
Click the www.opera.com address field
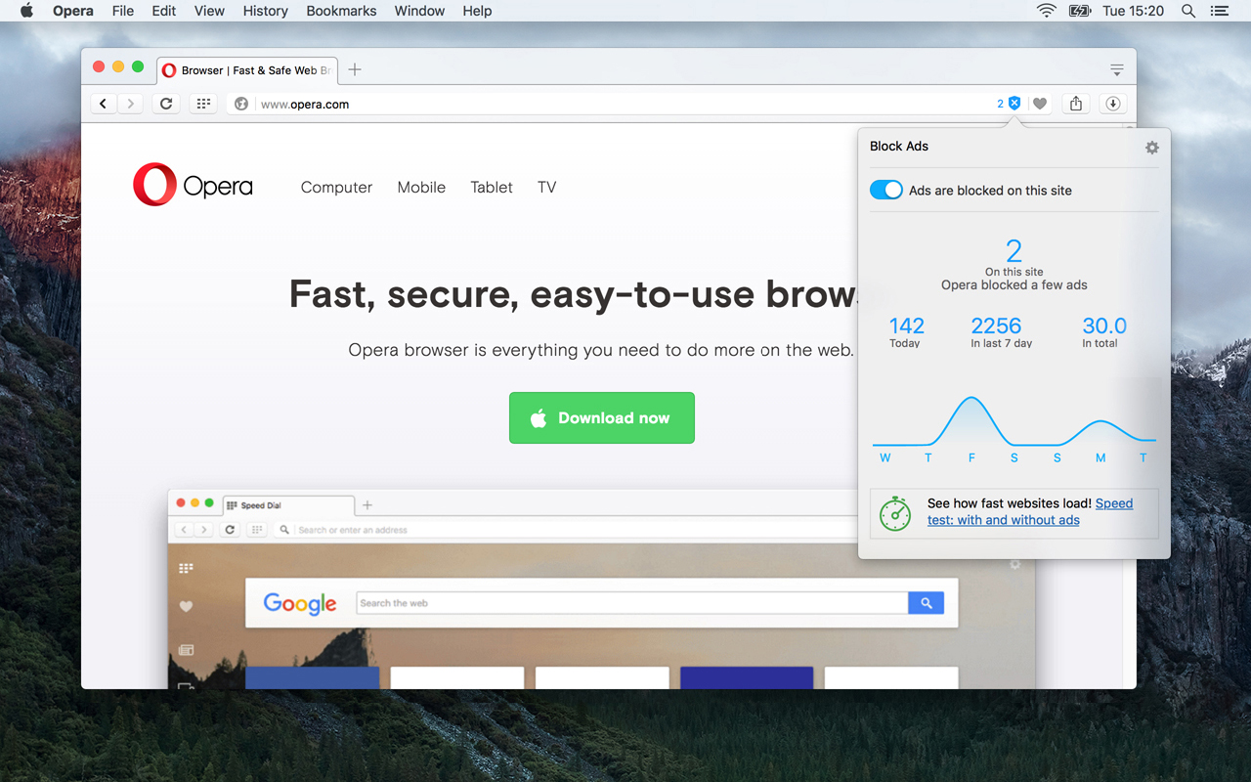click(625, 104)
